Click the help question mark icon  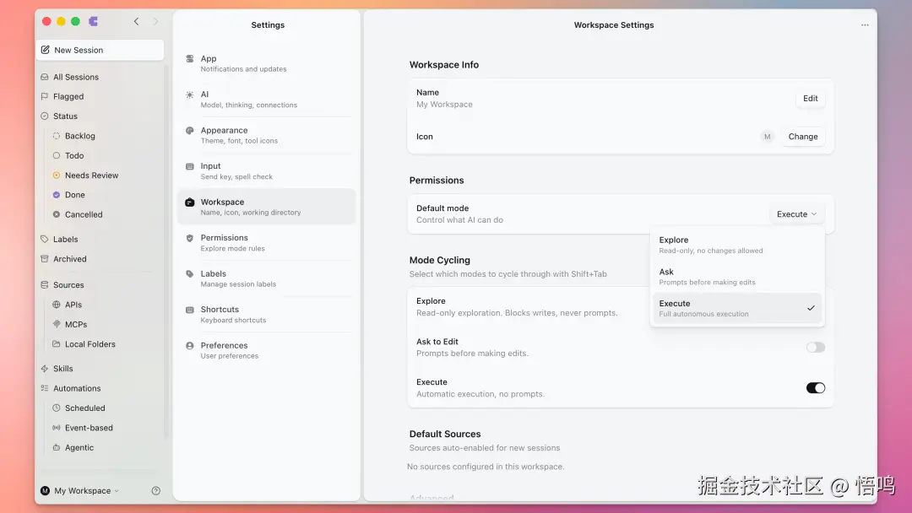point(156,491)
